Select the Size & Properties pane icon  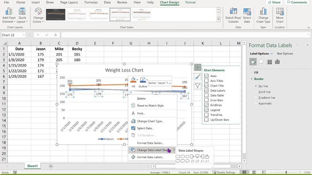tap(270, 62)
